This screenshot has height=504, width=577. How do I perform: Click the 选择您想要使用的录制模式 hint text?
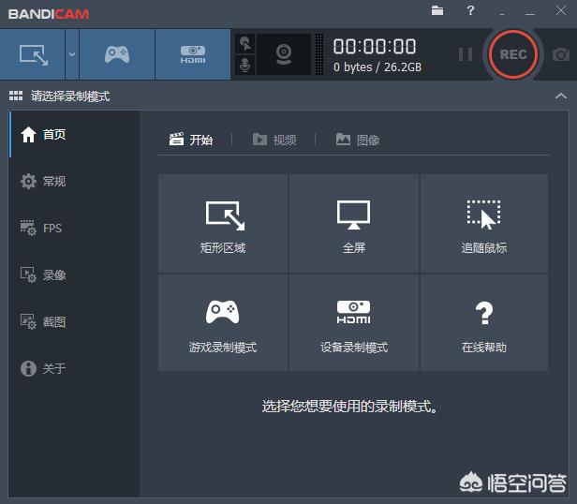[350, 406]
